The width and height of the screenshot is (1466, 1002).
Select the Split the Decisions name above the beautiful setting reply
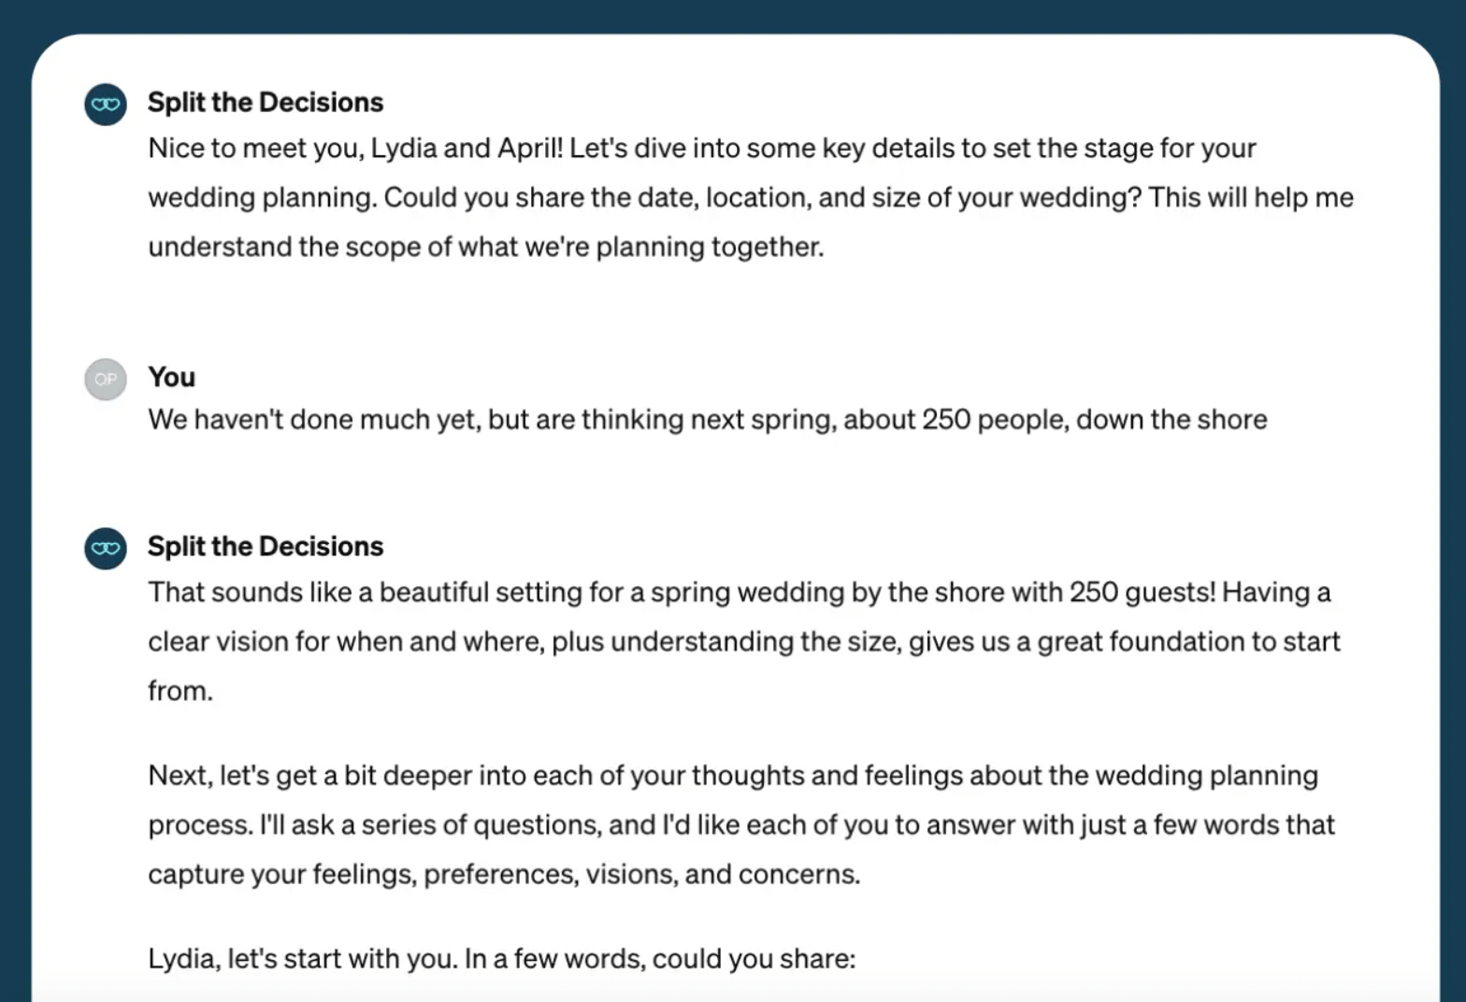(266, 546)
